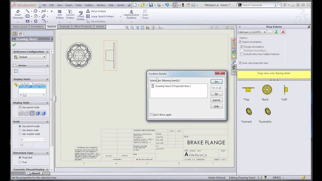This screenshot has width=322, height=181.
Task: Pick the Polygon sketch tool
Action: pyautogui.click(x=35, y=21)
